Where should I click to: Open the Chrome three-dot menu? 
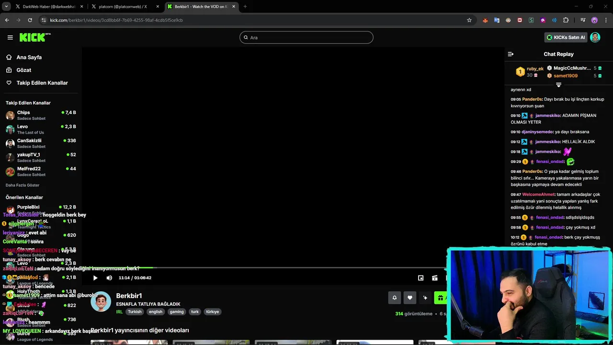(605, 20)
